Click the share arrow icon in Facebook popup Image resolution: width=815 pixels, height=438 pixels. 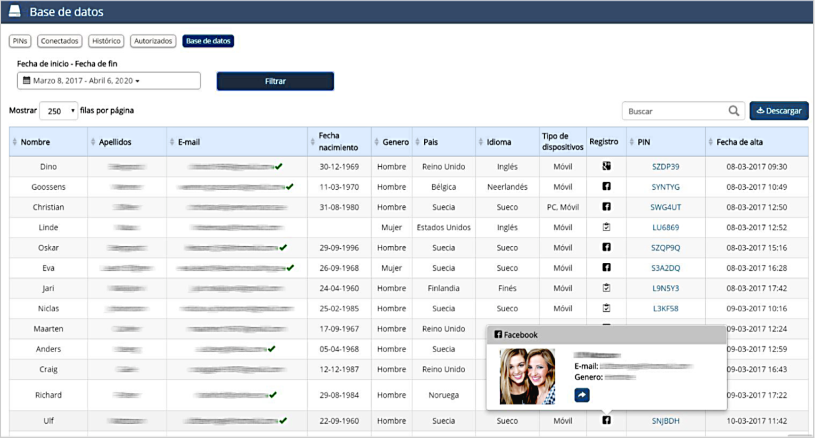click(582, 395)
